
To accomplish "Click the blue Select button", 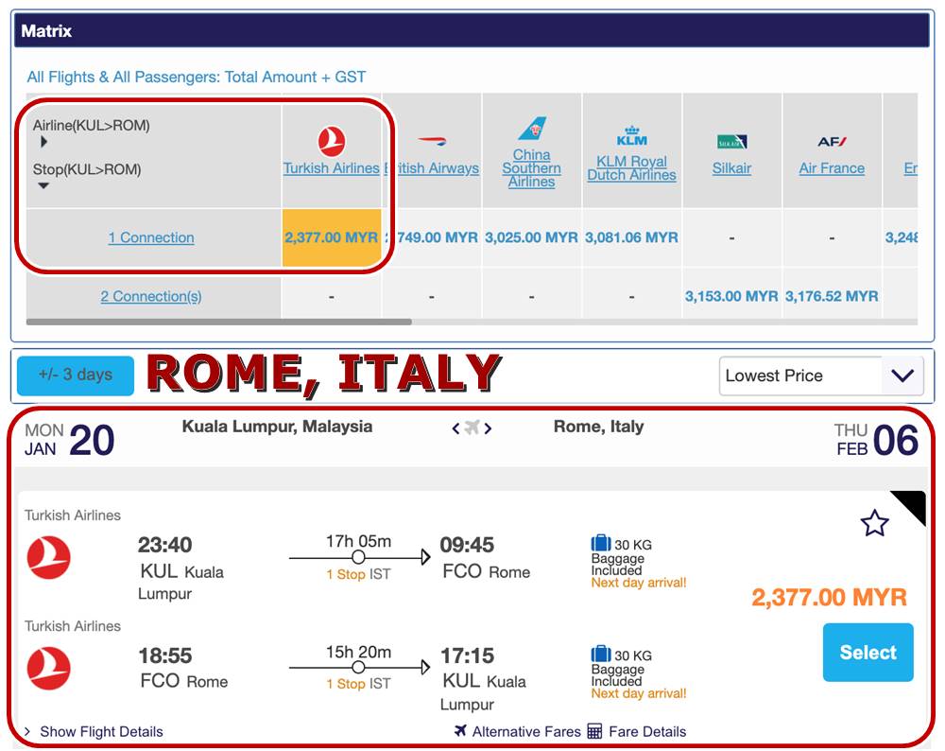I will [868, 653].
